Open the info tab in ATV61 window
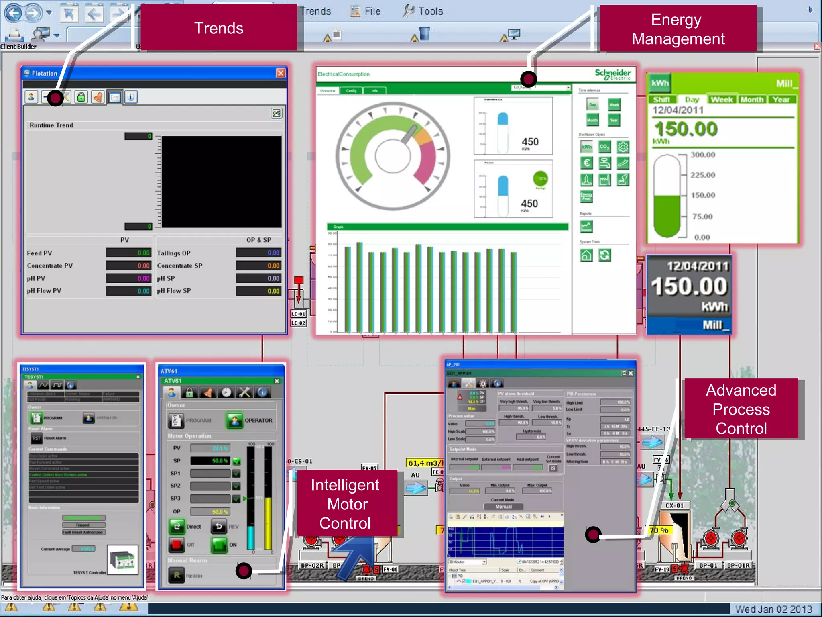The width and height of the screenshot is (822, 617). (x=263, y=392)
